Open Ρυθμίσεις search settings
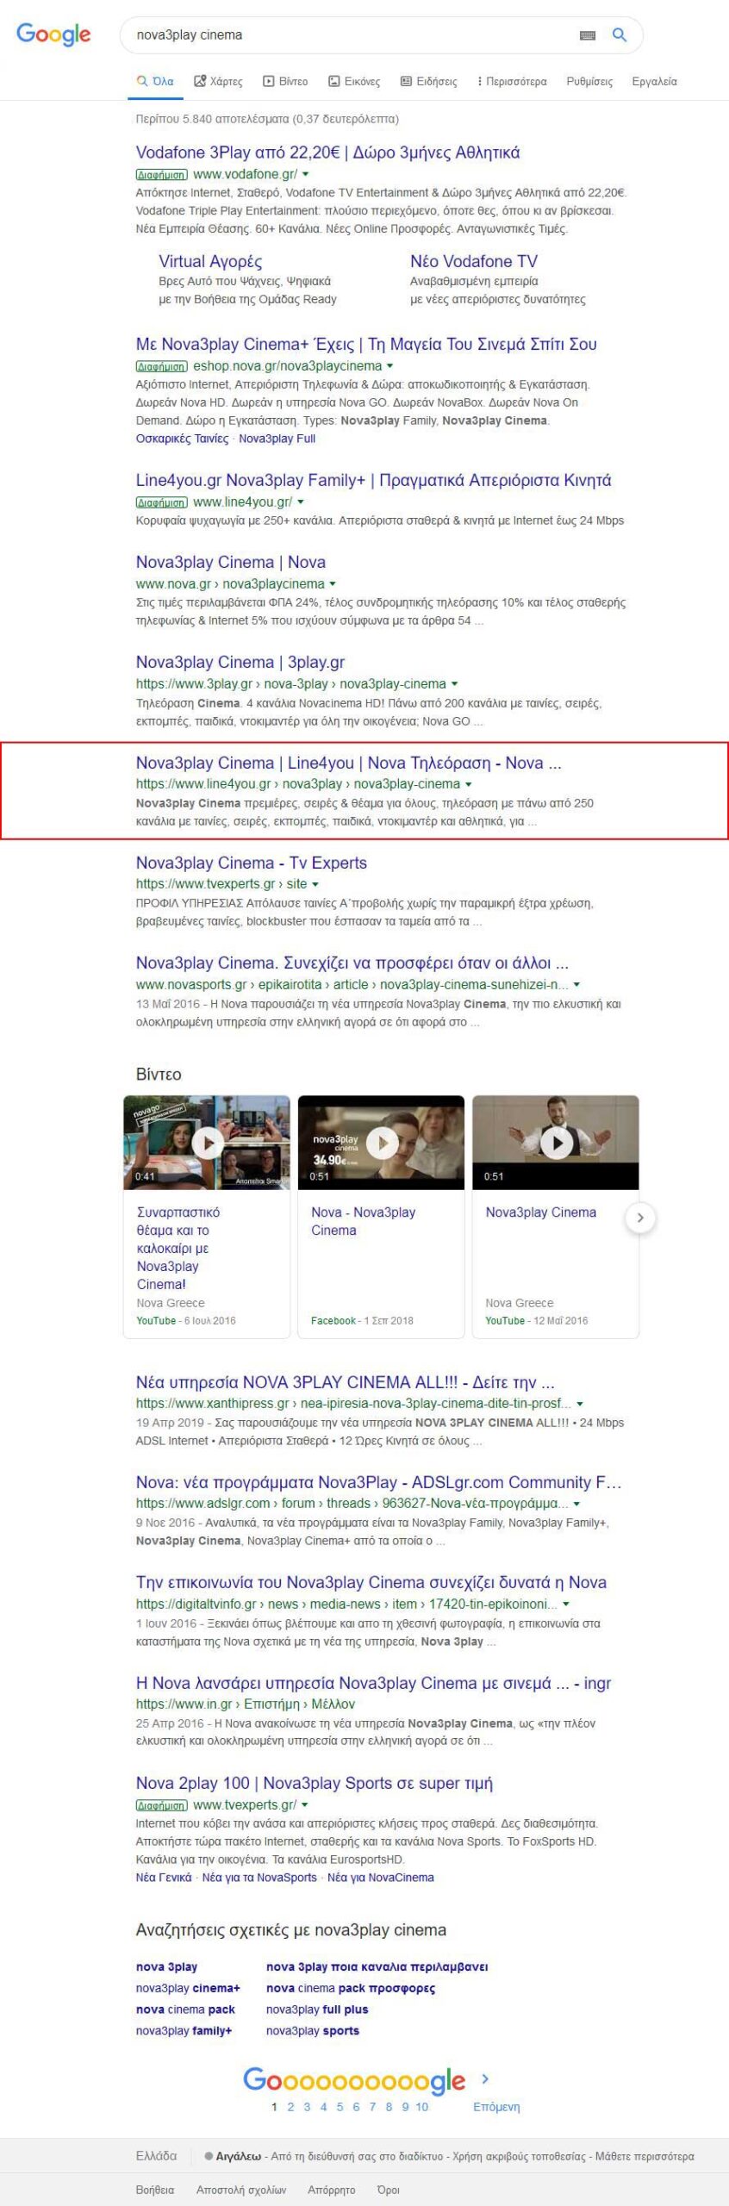The image size is (729, 2206). (589, 82)
